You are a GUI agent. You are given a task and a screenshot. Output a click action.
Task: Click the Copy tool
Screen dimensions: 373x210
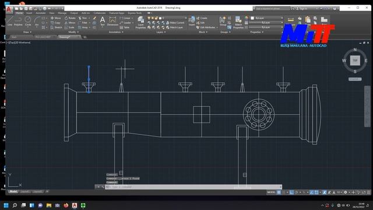pos(56,23)
